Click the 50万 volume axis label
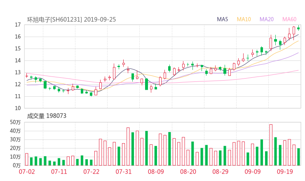Screen dimensions: 305x181 pos(15,122)
